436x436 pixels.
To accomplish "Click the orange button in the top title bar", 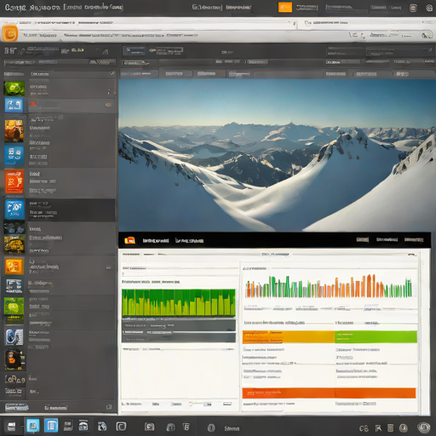I will tap(285, 8).
